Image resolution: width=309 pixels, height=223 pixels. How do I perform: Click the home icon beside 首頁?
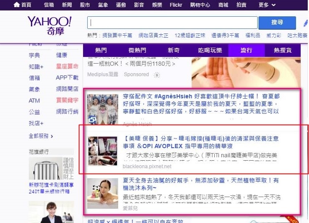(x=17, y=5)
